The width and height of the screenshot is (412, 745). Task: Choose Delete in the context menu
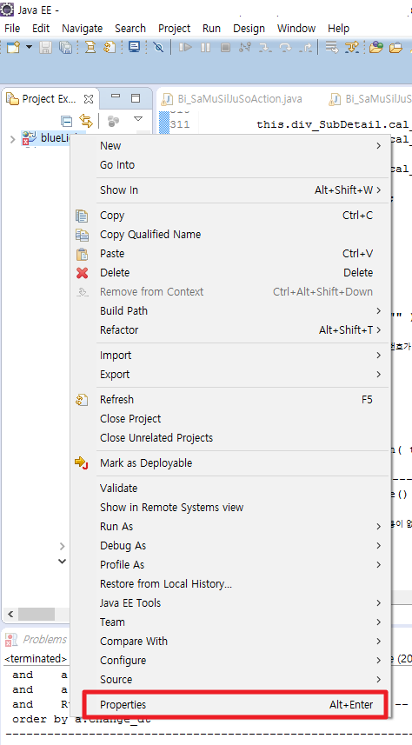[230, 273]
